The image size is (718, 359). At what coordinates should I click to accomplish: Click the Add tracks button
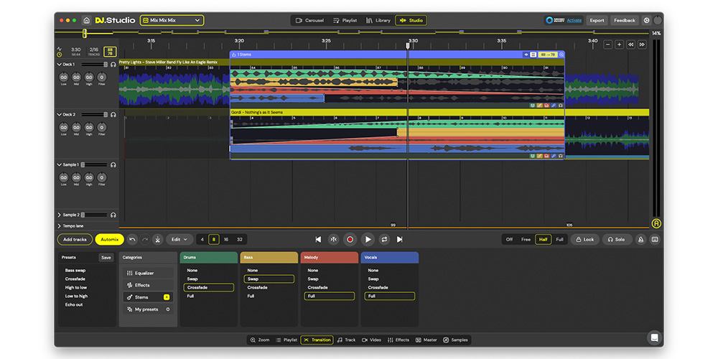click(75, 239)
